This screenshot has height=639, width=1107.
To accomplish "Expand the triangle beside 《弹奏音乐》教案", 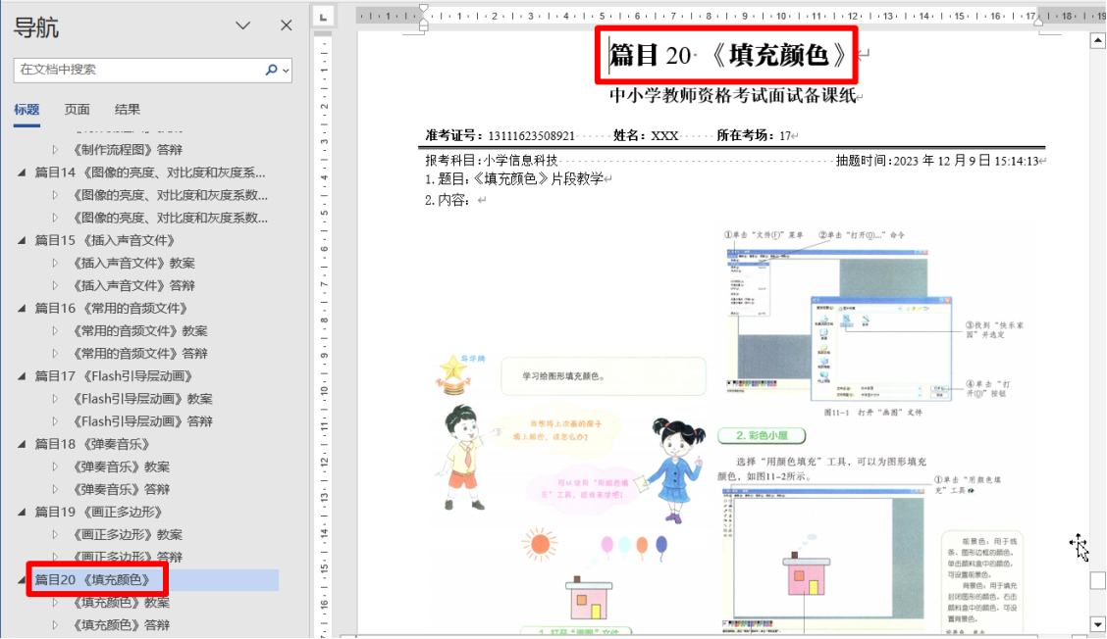I will pos(56,467).
